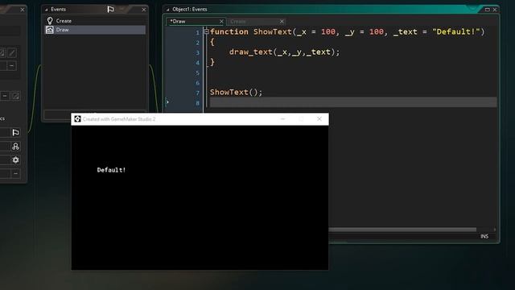Click the diagonal pencil icon in object panel
The width and height of the screenshot is (515, 290).
pyautogui.click(x=12, y=52)
